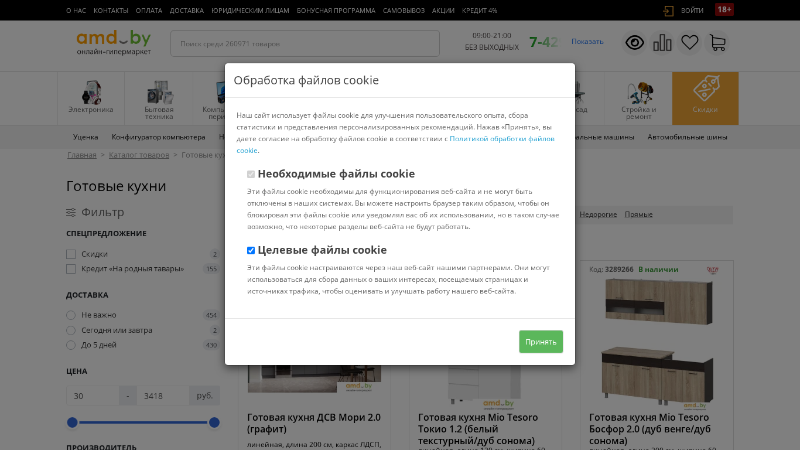
Task: Select delivery Сегодня или завтра
Action: (71, 330)
